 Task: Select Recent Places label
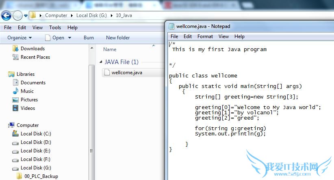tap(35, 57)
